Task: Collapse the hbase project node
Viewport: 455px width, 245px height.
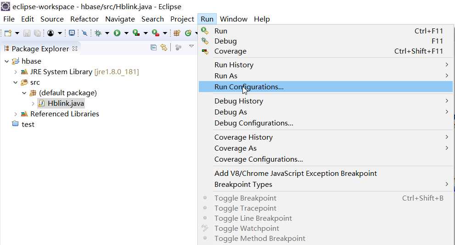Action: coord(7,61)
